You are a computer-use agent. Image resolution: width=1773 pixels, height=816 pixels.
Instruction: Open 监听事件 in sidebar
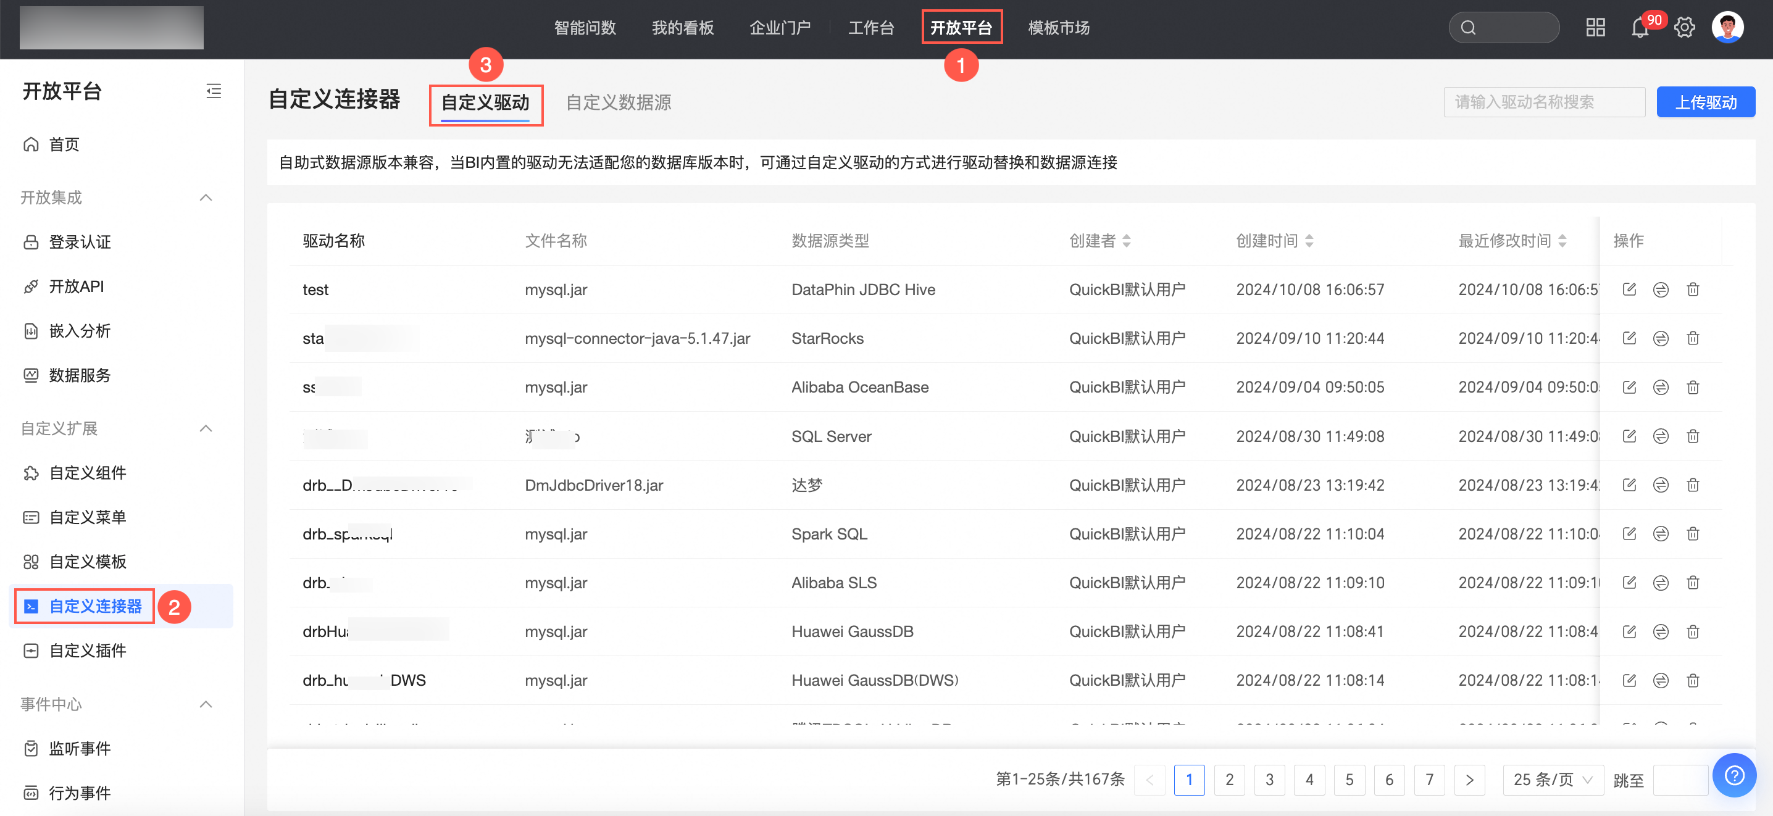pyautogui.click(x=67, y=749)
